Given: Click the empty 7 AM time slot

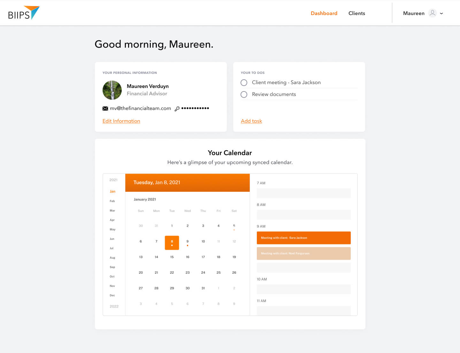Looking at the screenshot, I should tap(303, 193).
